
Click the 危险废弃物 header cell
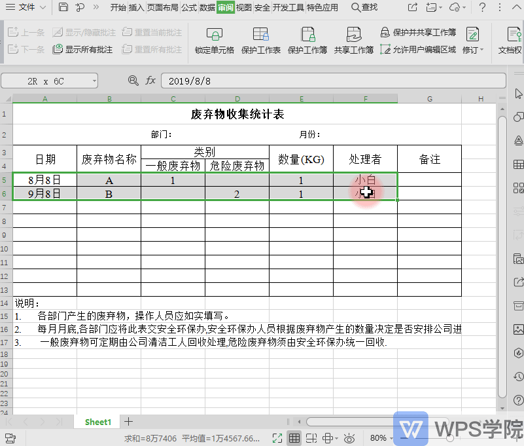tap(237, 166)
